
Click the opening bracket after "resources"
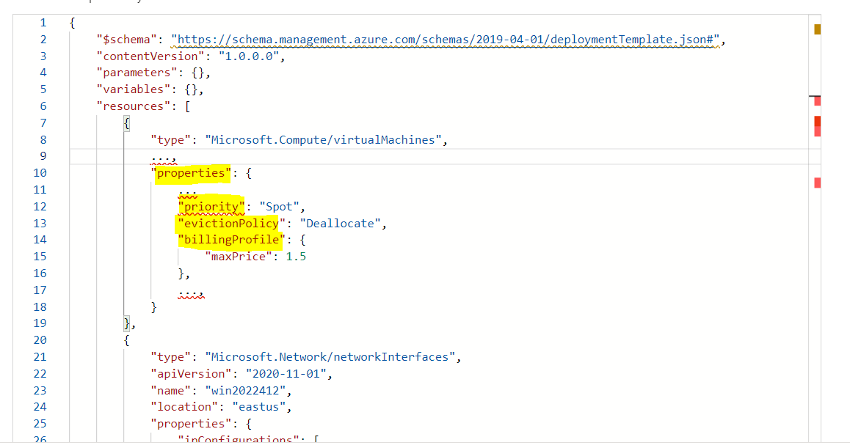(x=187, y=106)
